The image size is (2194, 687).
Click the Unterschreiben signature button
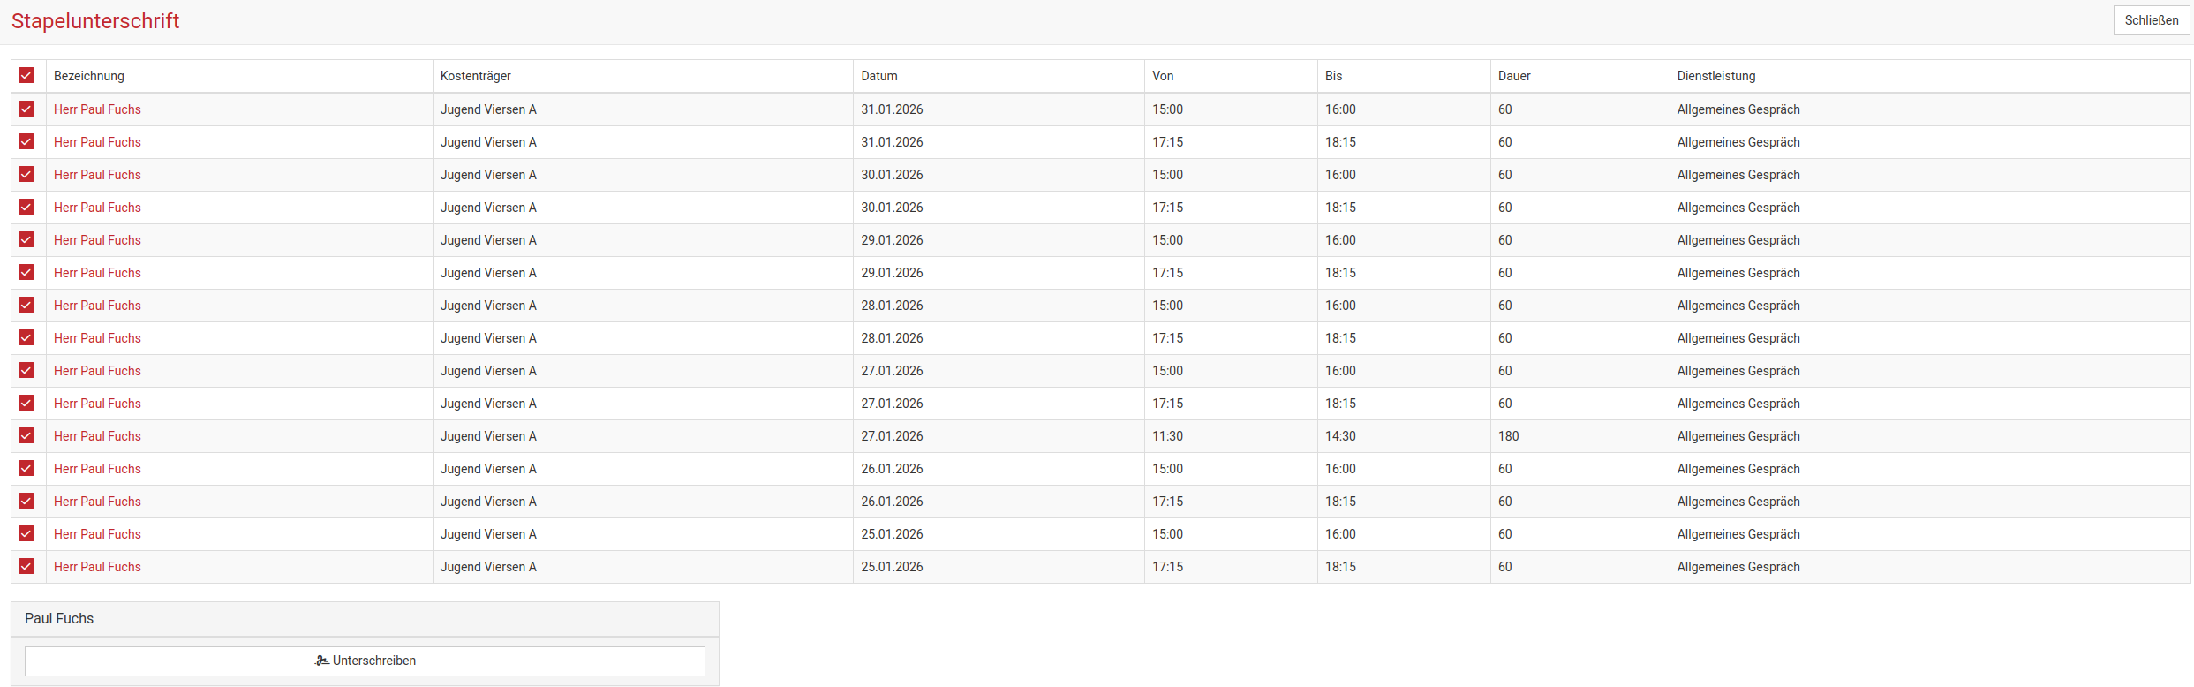point(365,661)
